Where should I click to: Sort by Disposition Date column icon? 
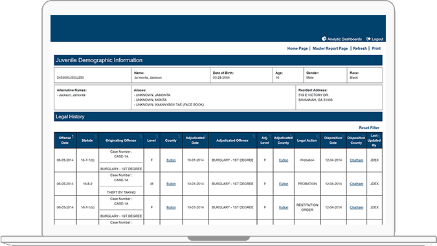click(344, 136)
